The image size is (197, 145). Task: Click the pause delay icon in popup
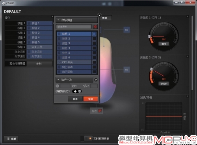[x=57, y=86]
